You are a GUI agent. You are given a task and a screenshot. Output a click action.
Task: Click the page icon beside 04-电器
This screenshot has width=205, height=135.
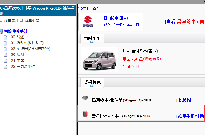pos(6,61)
